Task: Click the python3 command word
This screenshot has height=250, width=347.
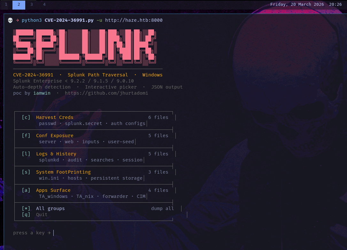Action: [32, 20]
